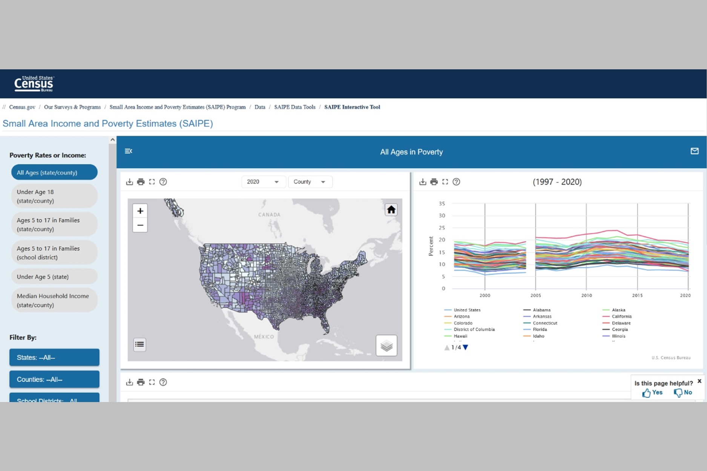Toggle United States series in legend

(463, 310)
